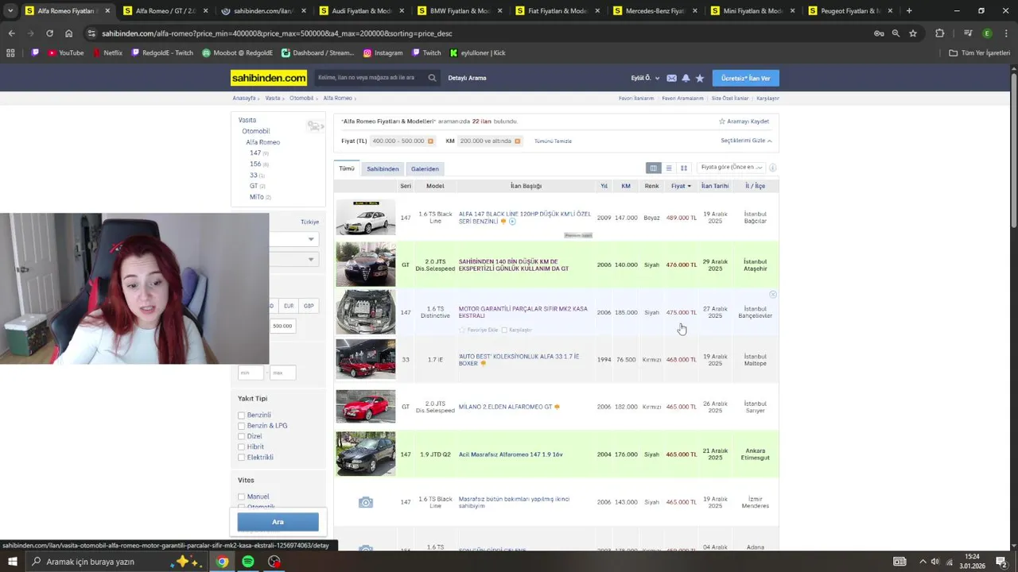Click the blue Ara search button

click(x=278, y=522)
